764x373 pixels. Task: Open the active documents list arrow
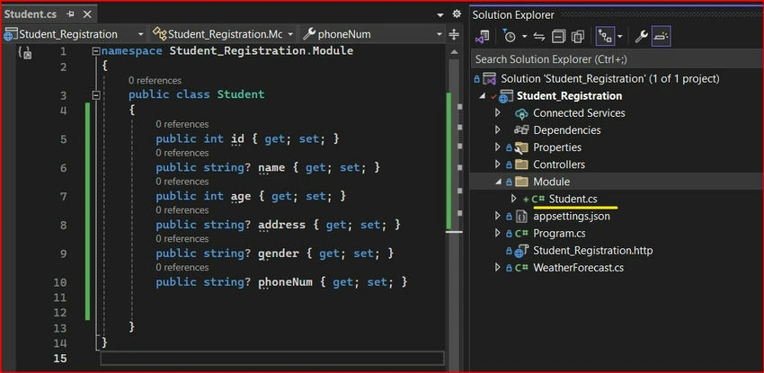click(x=440, y=15)
